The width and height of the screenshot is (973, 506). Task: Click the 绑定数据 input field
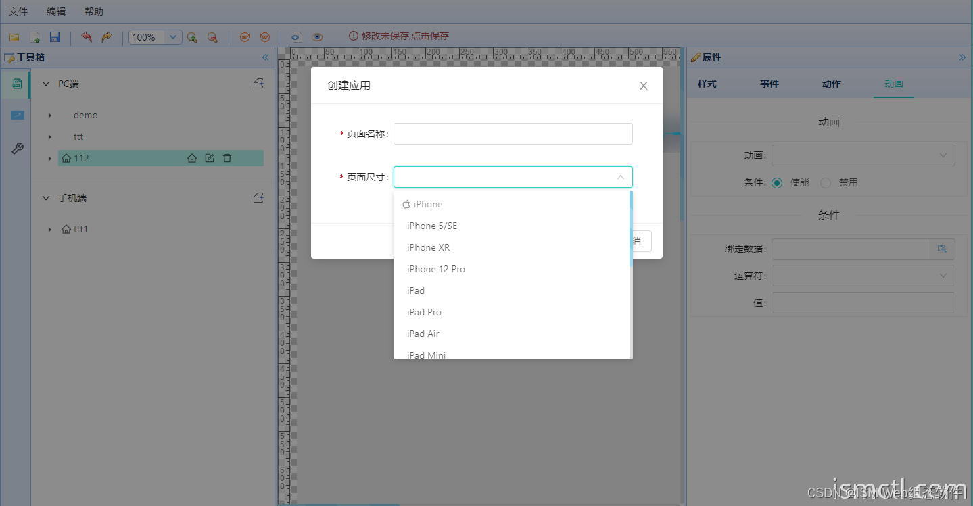[x=851, y=249]
